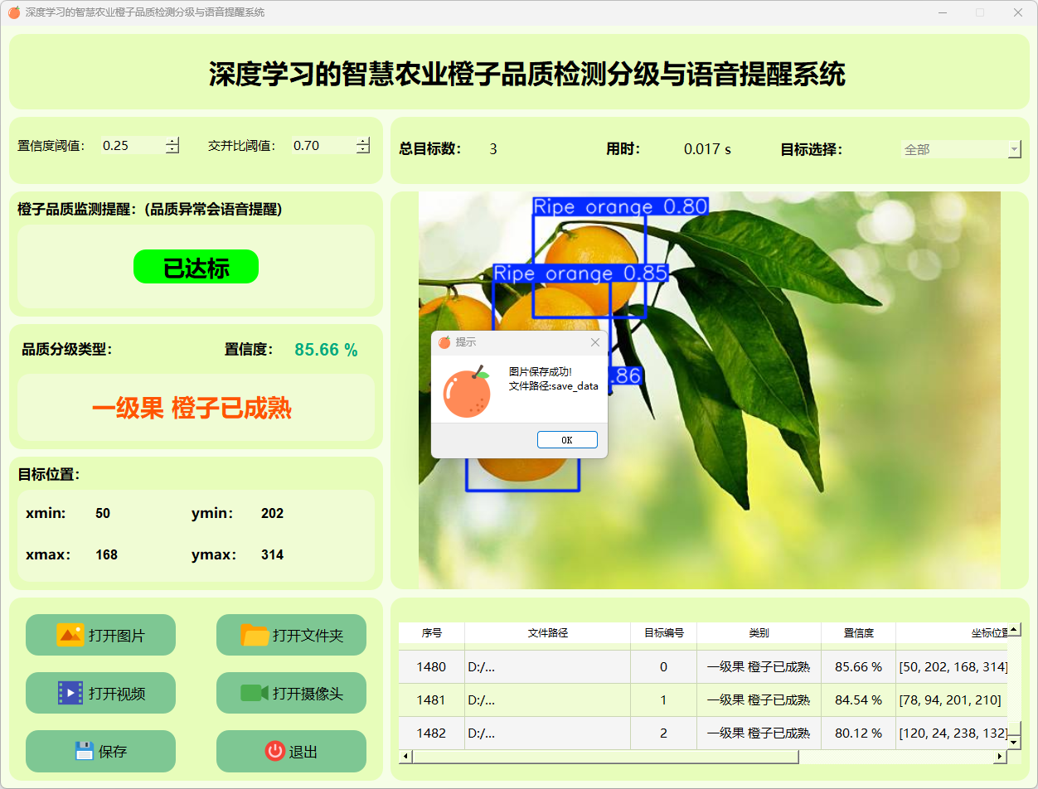Screen dimensions: 1038x789
Task: Click the 目标选择 dropdown arrow
Action: point(1015,149)
